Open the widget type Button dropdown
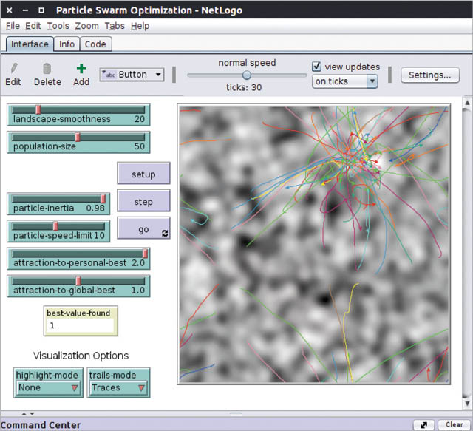The image size is (473, 431). (x=132, y=75)
